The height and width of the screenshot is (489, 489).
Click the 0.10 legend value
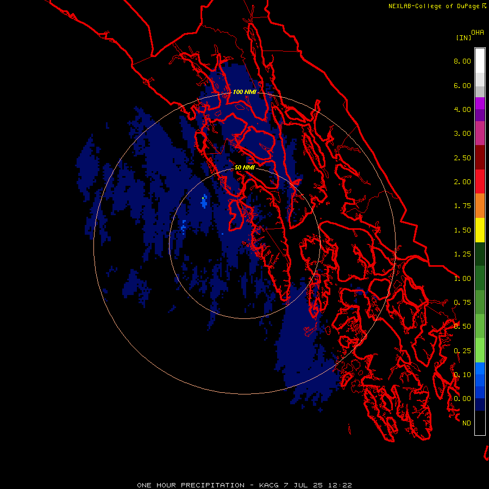pyautogui.click(x=462, y=375)
